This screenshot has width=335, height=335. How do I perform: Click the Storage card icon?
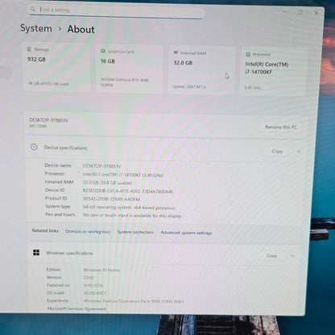(x=29, y=49)
